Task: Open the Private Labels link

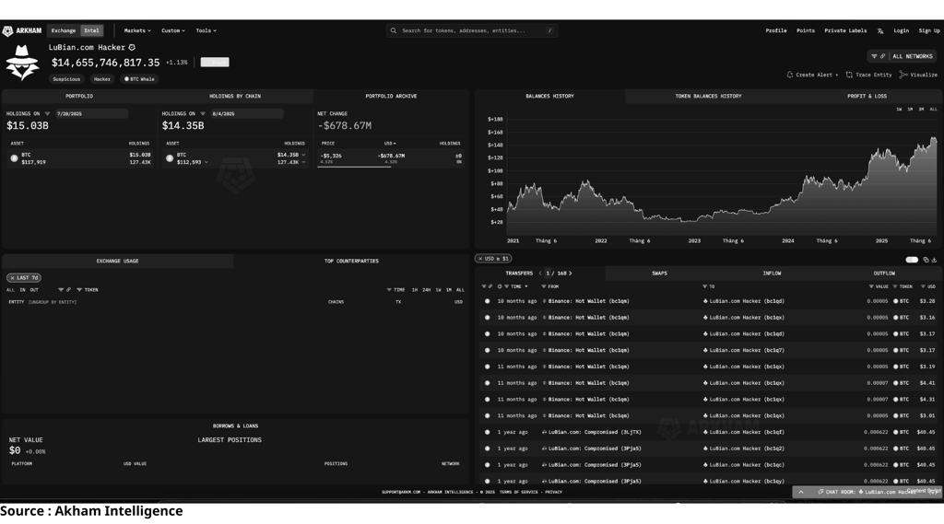Action: [845, 30]
